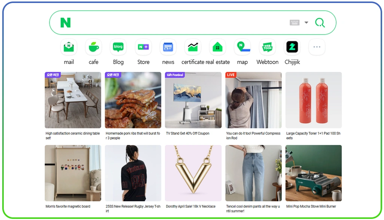The image size is (384, 220).
Task: Expand more services with the ellipsis button
Action: [x=317, y=47]
